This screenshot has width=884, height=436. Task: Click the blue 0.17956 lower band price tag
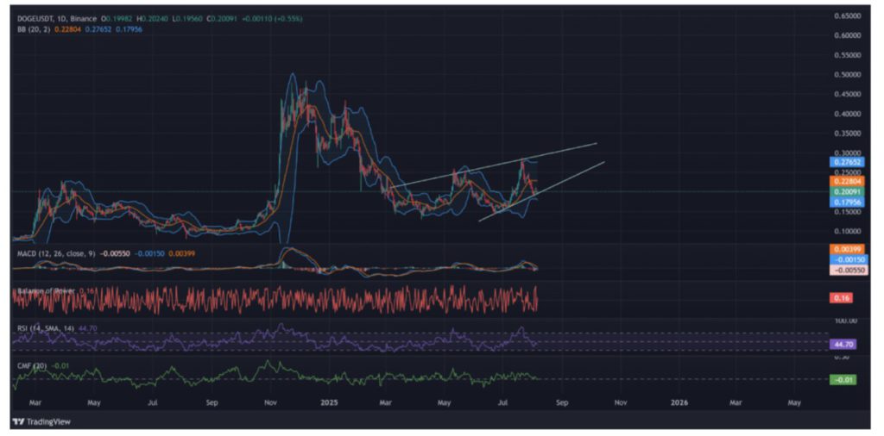coord(843,202)
